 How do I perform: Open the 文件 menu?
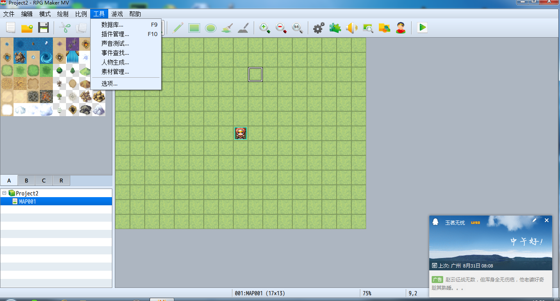(x=9, y=14)
